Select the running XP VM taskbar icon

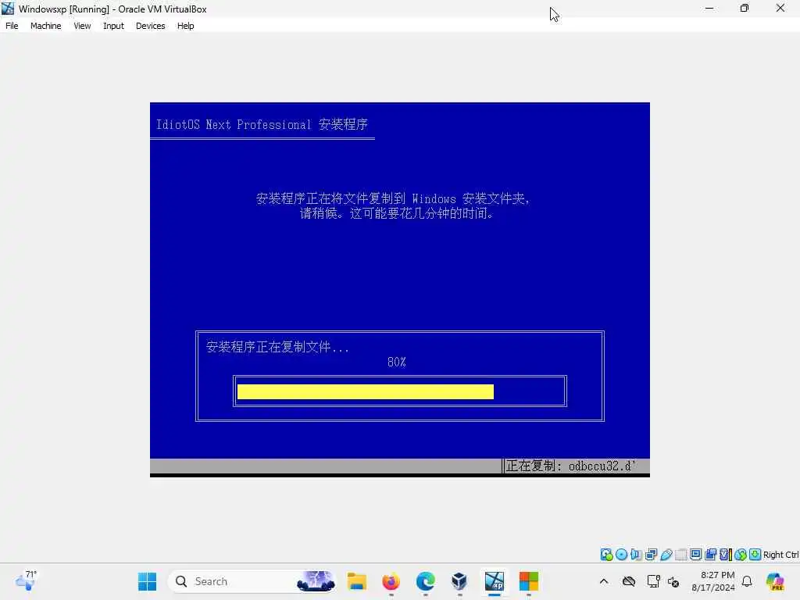[495, 581]
